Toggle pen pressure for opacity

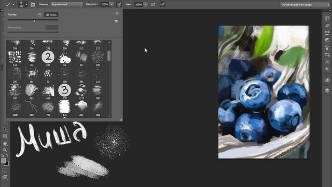119,5
